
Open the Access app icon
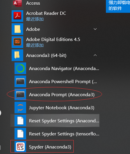[x=17, y=3]
